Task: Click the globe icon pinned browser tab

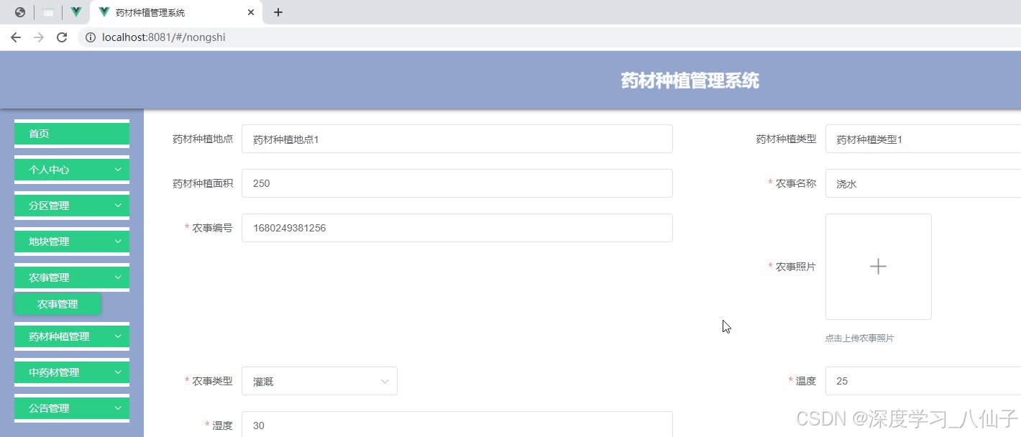Action: click(21, 11)
